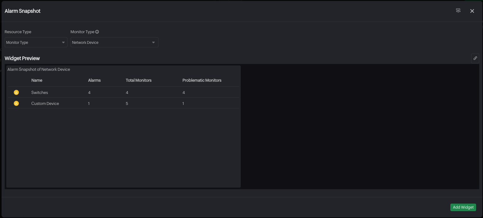Viewport: 483px width, 218px height.
Task: Click the link icon in Widget Preview header
Action: tap(475, 58)
